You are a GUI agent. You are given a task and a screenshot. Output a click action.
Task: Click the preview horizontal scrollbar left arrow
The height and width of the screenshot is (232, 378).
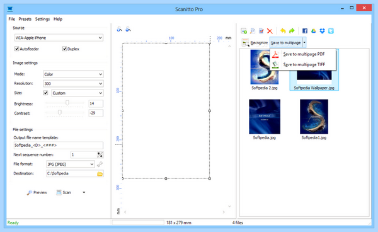tap(125, 212)
